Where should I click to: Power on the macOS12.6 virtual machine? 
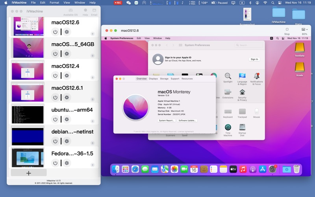point(55,32)
